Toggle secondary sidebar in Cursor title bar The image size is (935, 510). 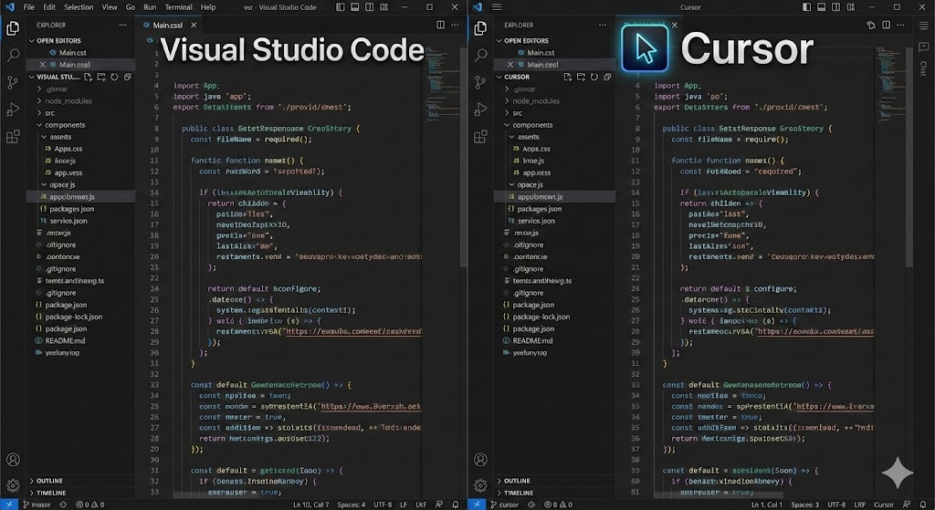click(x=836, y=7)
